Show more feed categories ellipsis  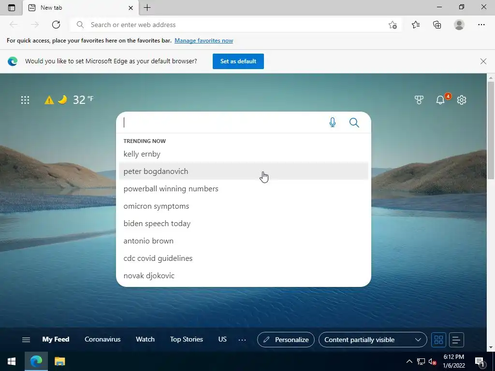click(242, 340)
